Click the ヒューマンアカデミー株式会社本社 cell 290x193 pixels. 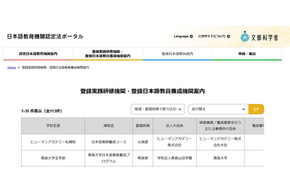220,142
